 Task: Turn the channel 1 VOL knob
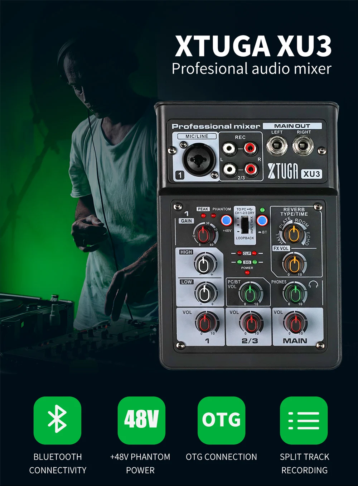[x=206, y=323]
